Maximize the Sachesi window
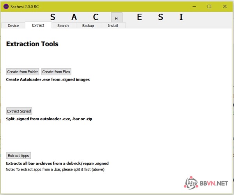The height and width of the screenshot is (195, 234). pyautogui.click(x=209, y=6)
